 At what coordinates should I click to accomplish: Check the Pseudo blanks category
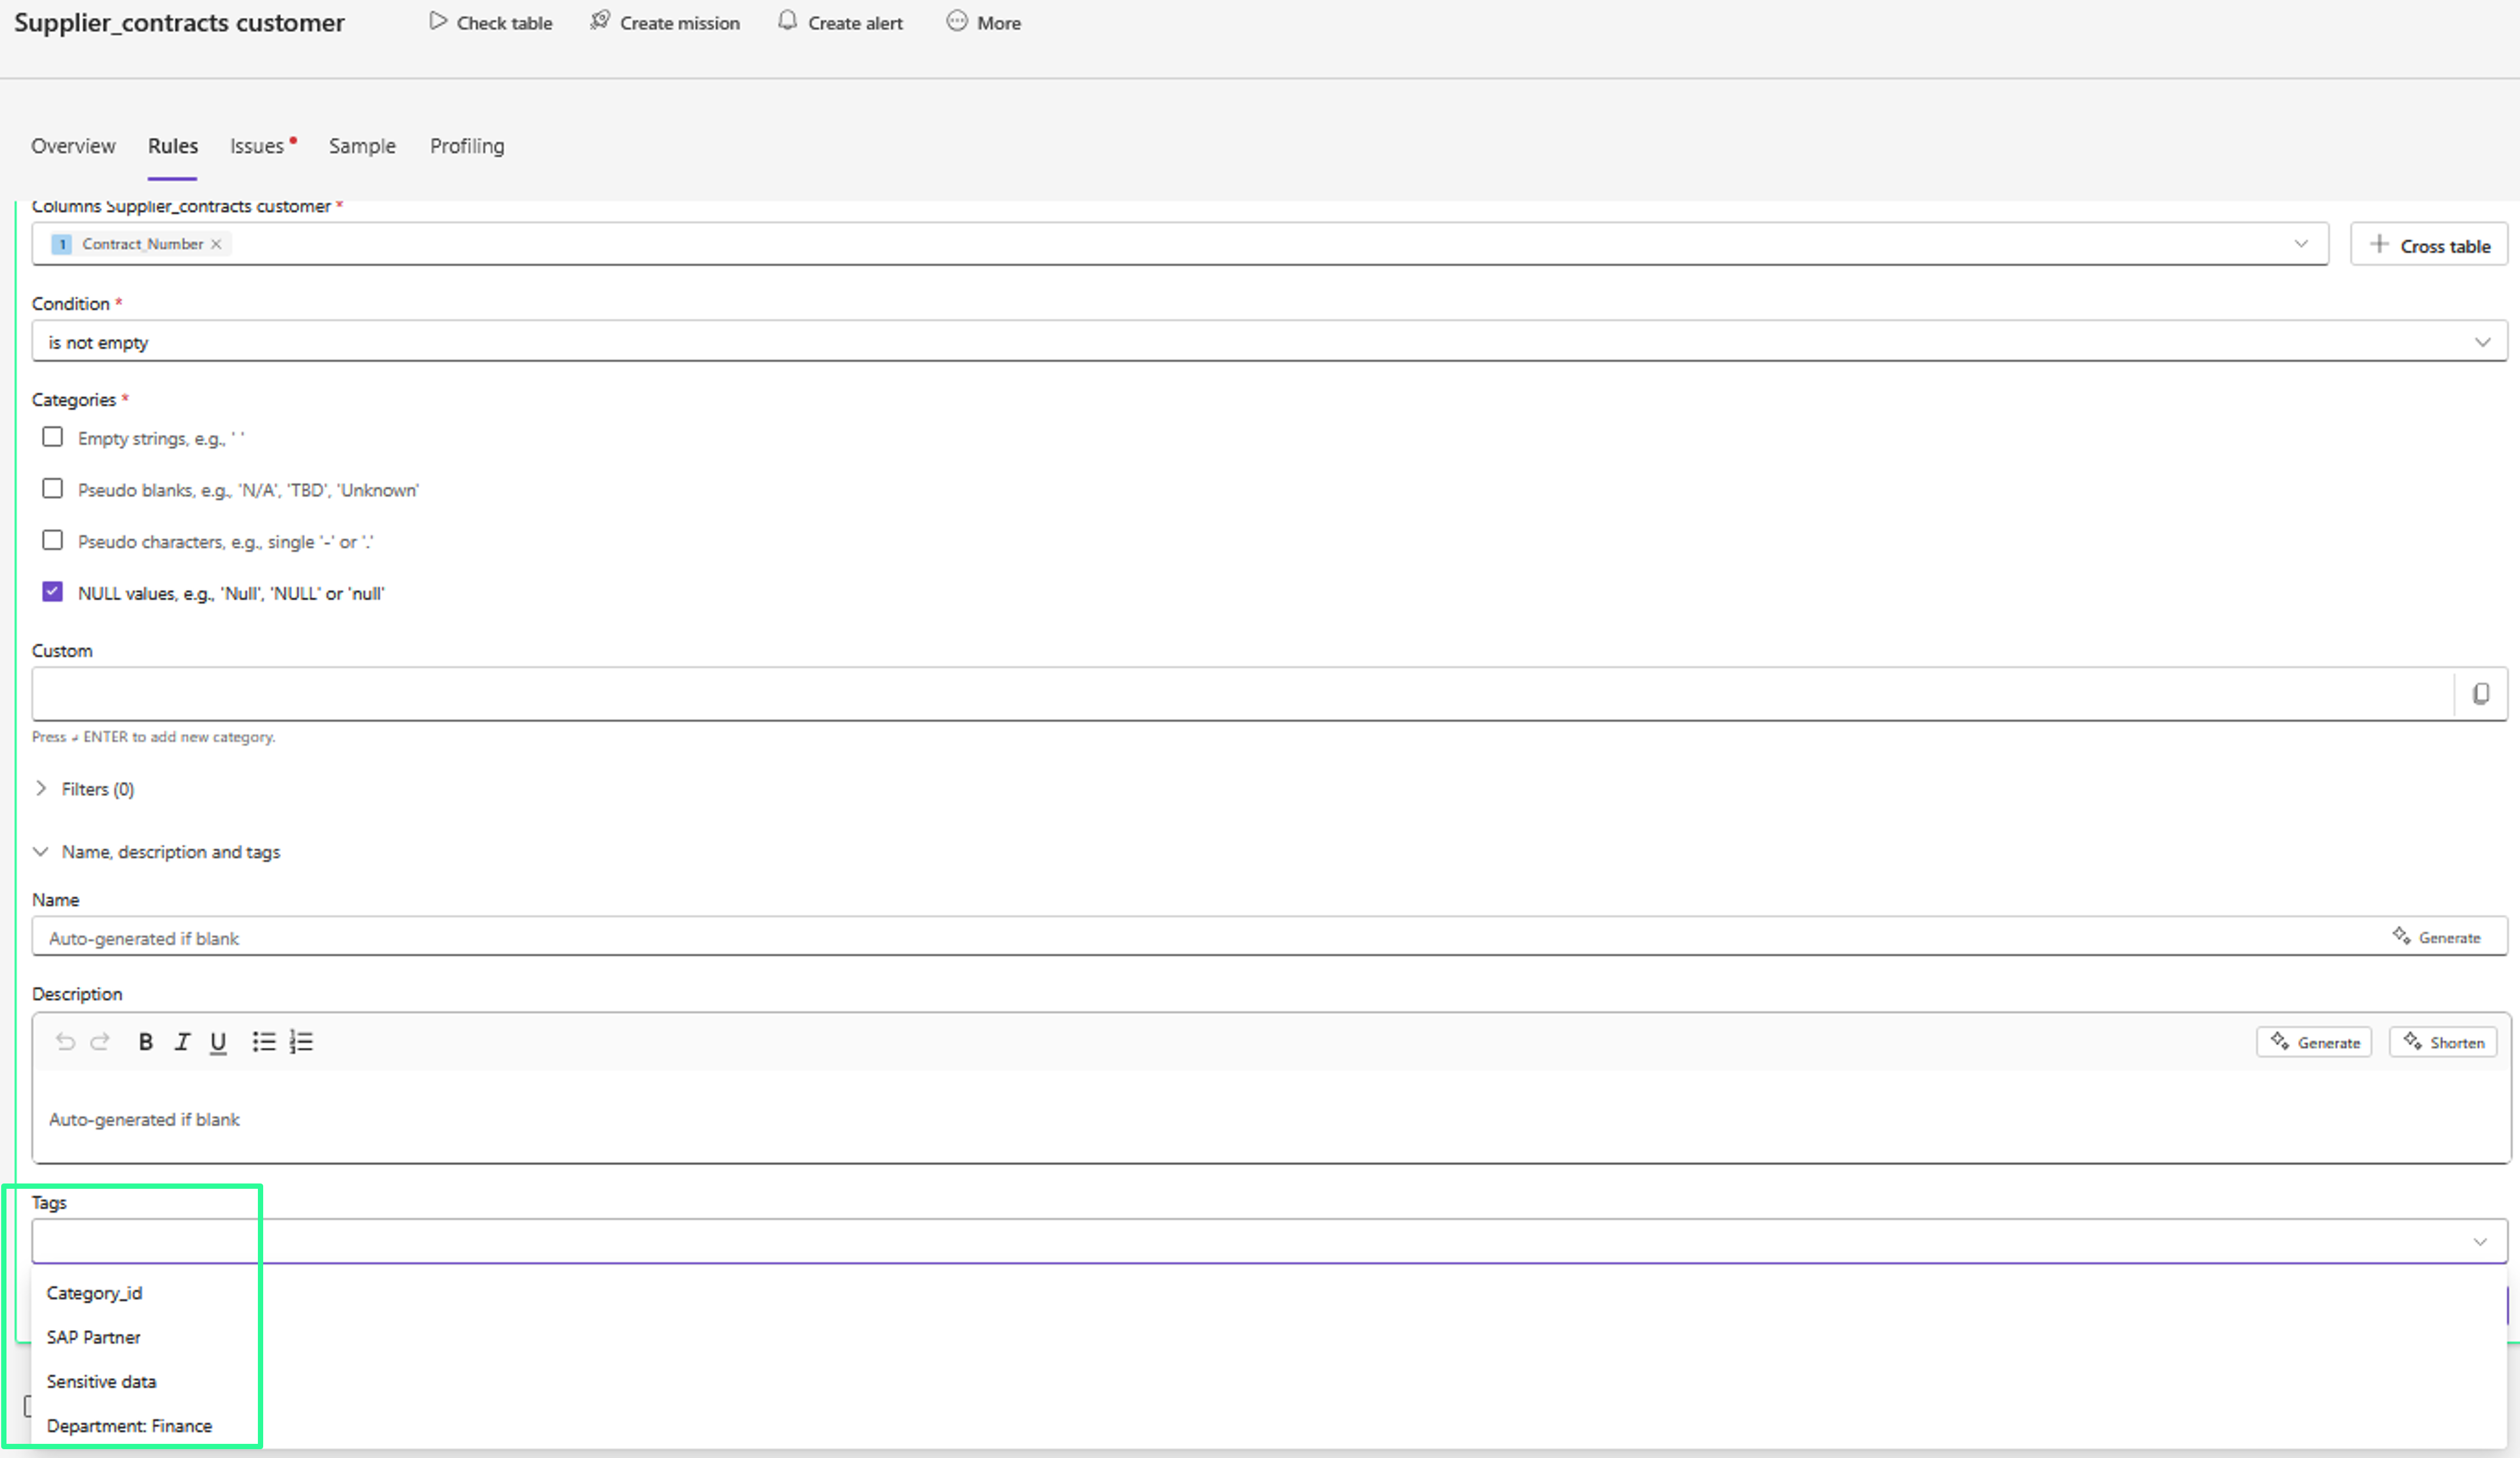pos(53,488)
